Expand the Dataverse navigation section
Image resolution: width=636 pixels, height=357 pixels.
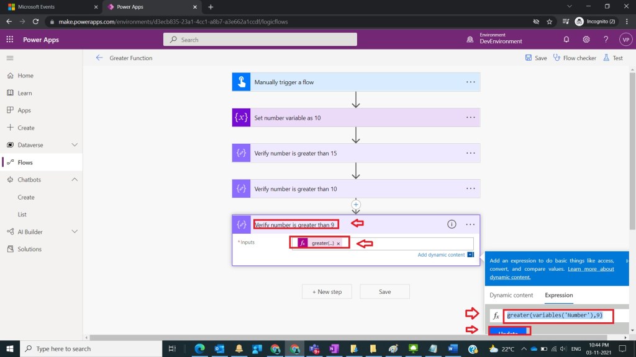tap(75, 145)
